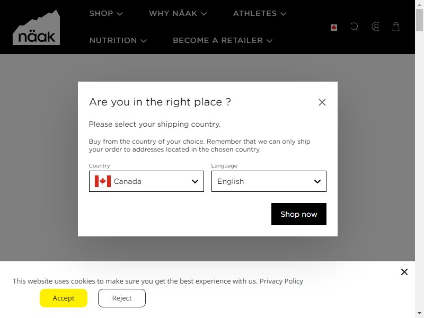
Task: Open the account profile icon
Action: [375, 27]
